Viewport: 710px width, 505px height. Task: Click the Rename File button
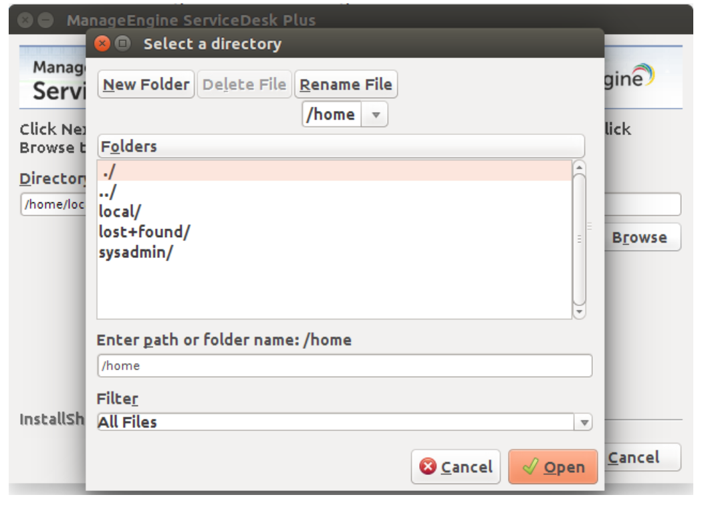(x=346, y=85)
